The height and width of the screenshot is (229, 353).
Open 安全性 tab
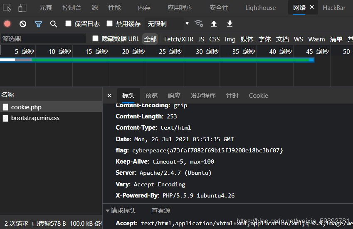tap(219, 8)
